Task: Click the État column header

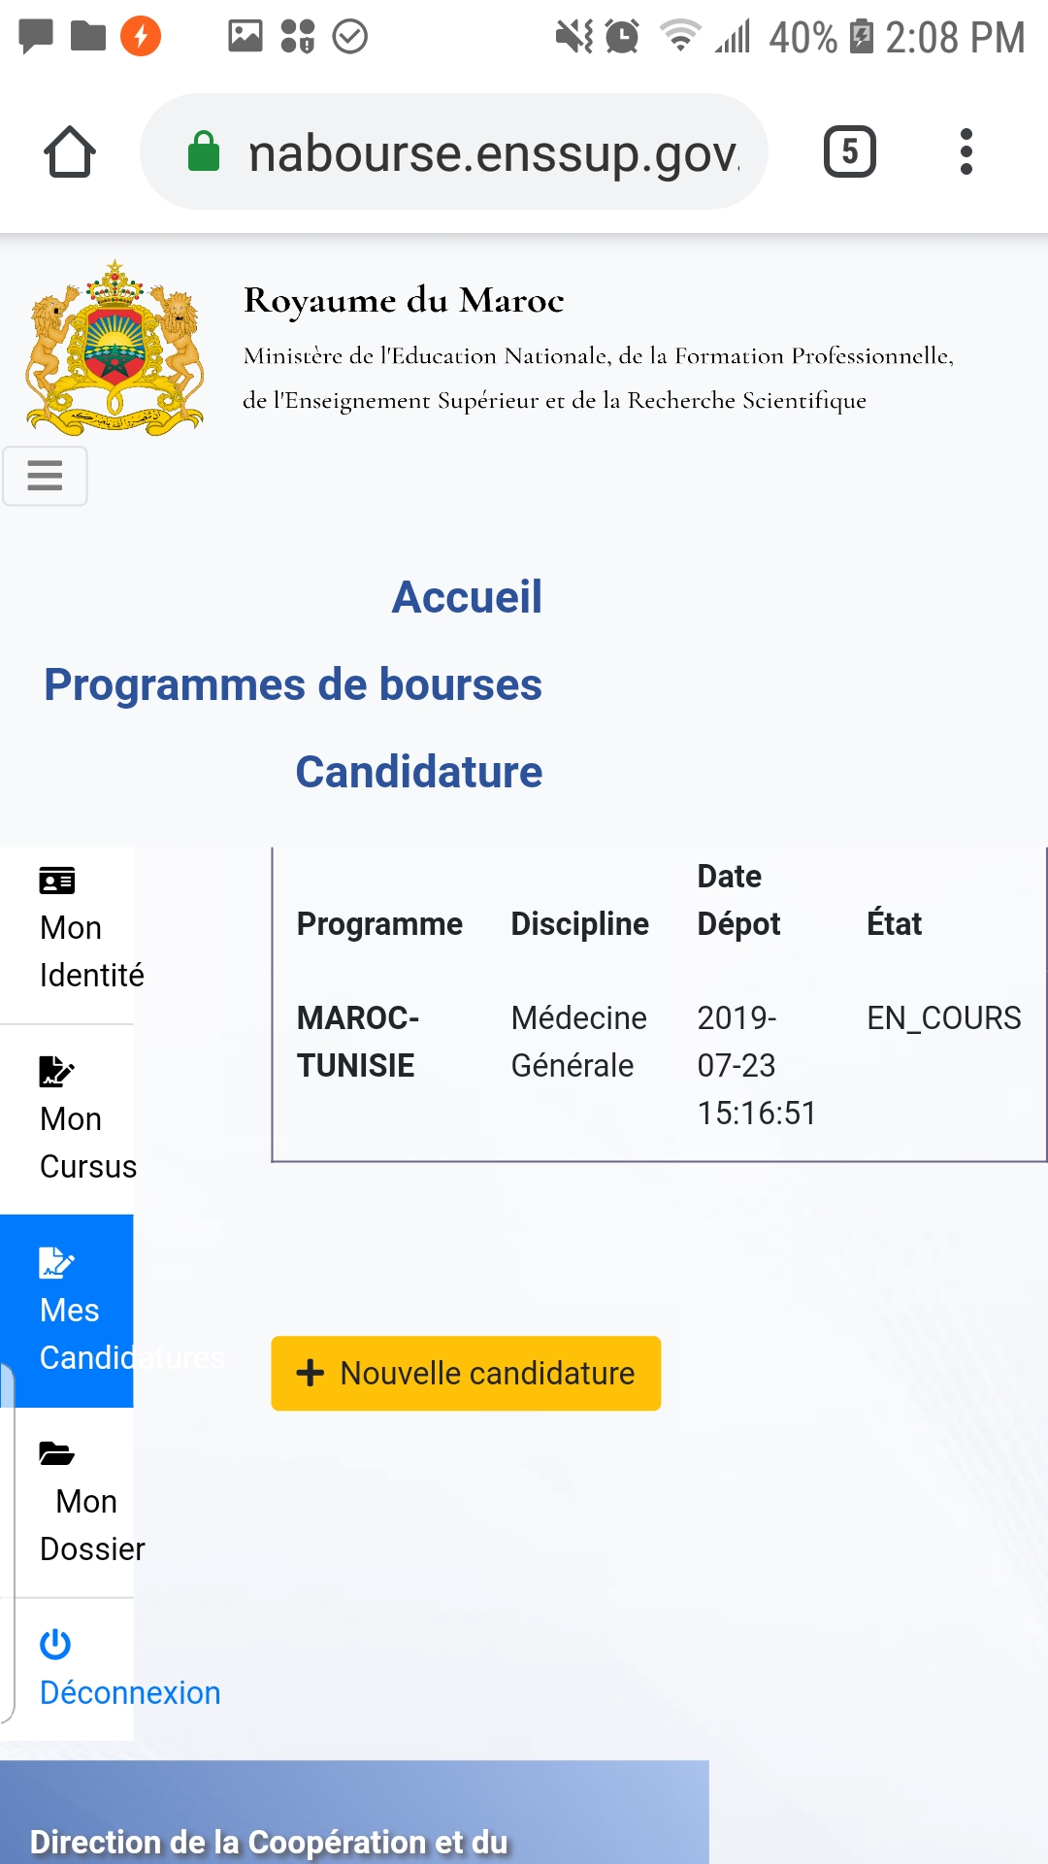Action: (894, 923)
